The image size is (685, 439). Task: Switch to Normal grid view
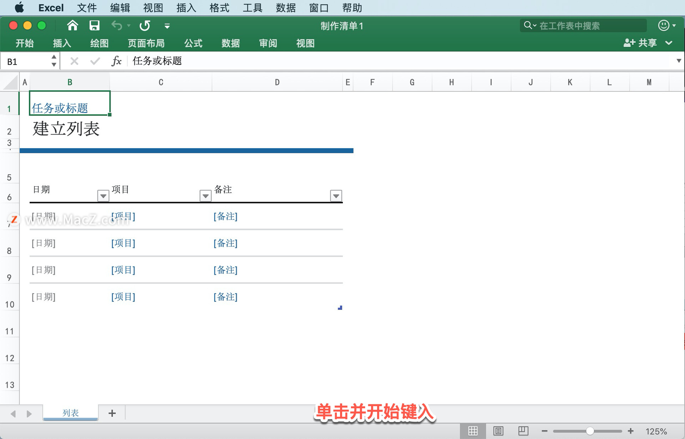pyautogui.click(x=473, y=431)
